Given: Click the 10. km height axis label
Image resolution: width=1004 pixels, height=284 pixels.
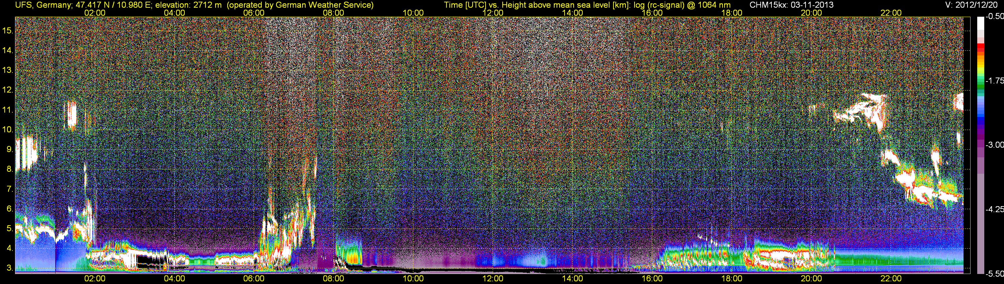Looking at the screenshot, I should (x=8, y=129).
